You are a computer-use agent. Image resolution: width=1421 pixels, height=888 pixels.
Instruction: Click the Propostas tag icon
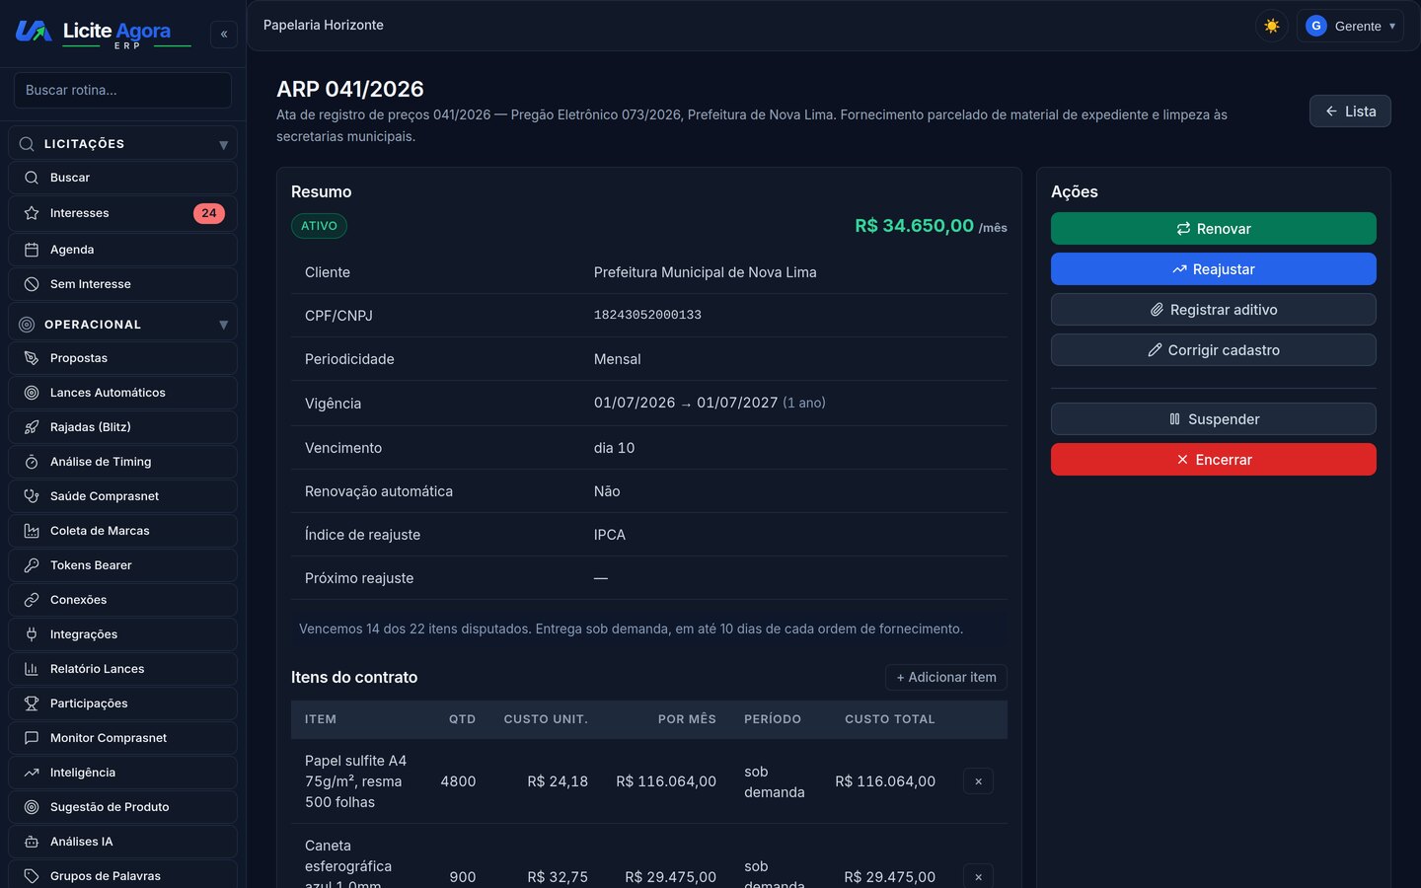click(x=32, y=358)
